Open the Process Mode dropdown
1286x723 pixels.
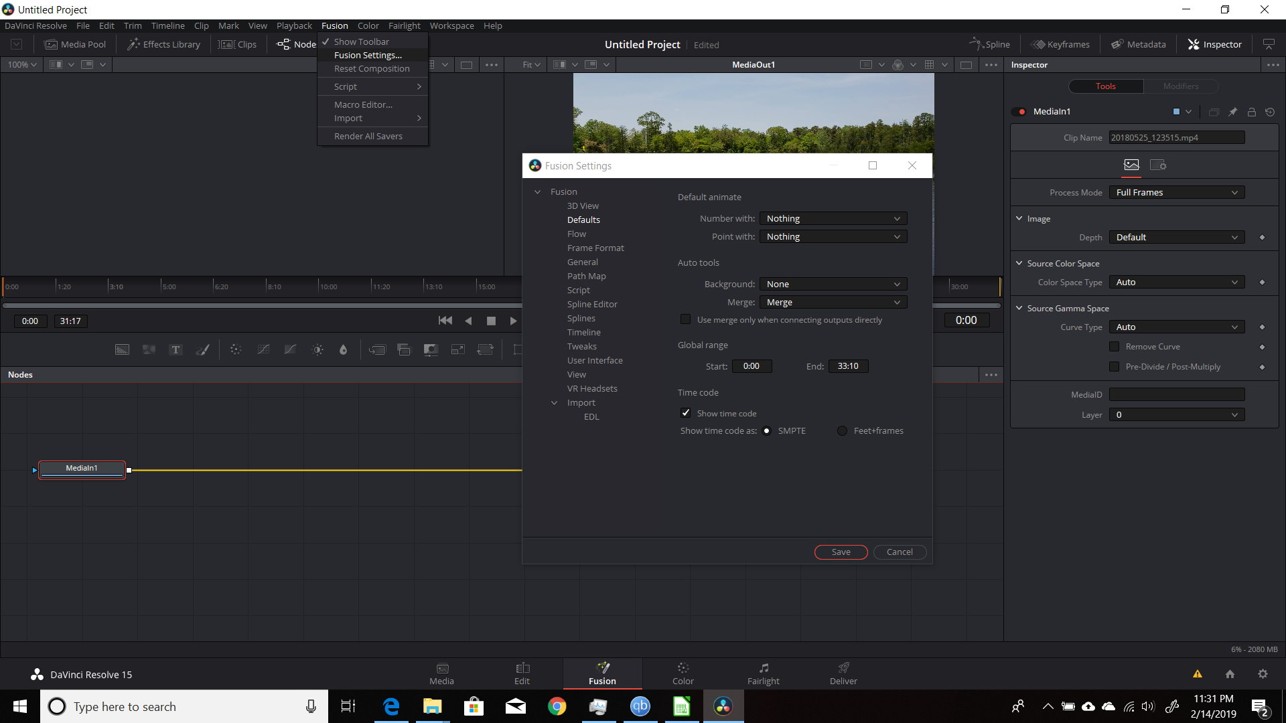point(1177,193)
